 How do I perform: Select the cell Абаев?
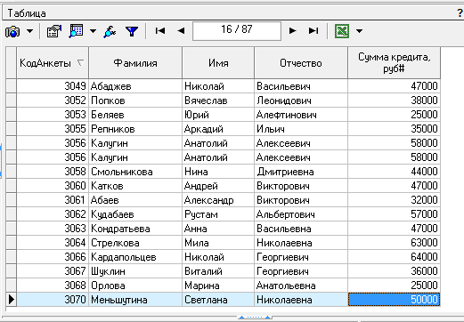pos(135,200)
